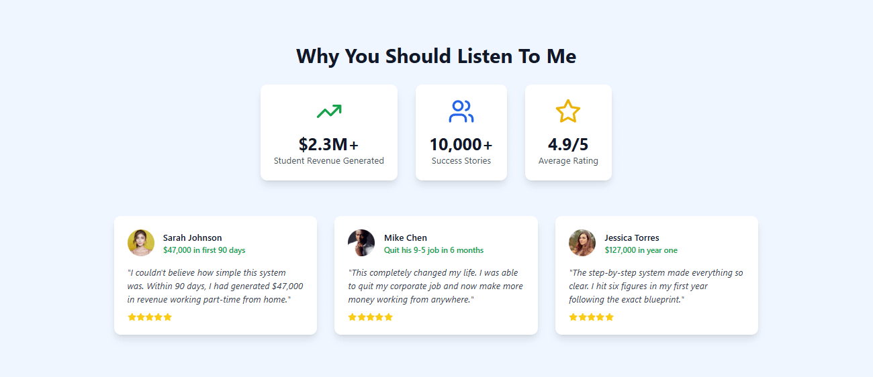Click Jessica Torres's profile photo
Screen dimensions: 873x377
click(582, 243)
